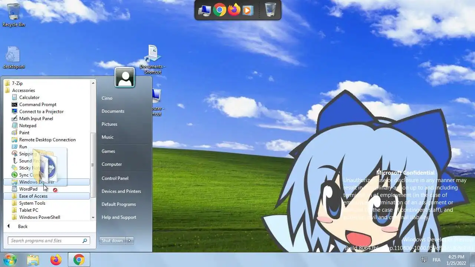
Task: Expand Windows PowerShell folder
Action: click(39, 217)
